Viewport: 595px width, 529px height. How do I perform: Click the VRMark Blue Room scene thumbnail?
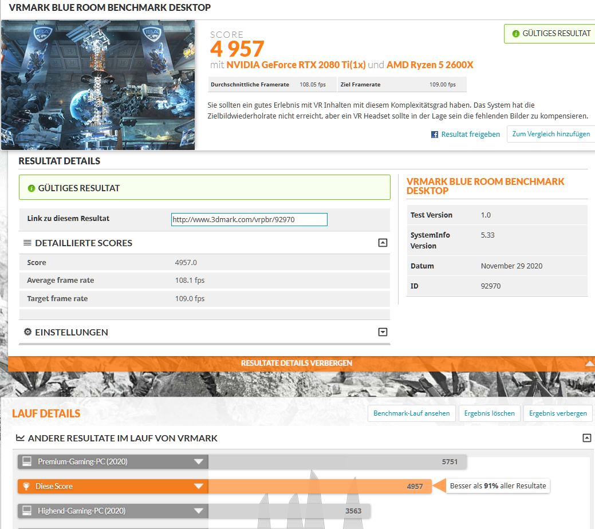(98, 85)
